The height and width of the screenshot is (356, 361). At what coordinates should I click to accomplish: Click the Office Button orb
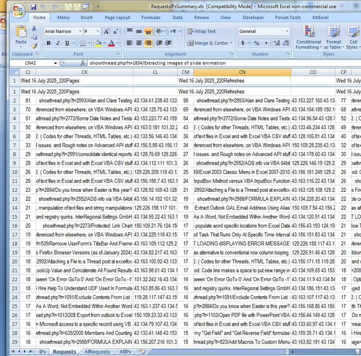tap(18, 11)
